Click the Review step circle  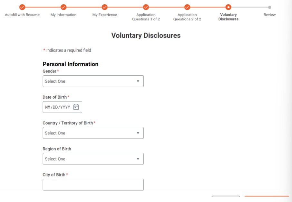click(x=270, y=7)
